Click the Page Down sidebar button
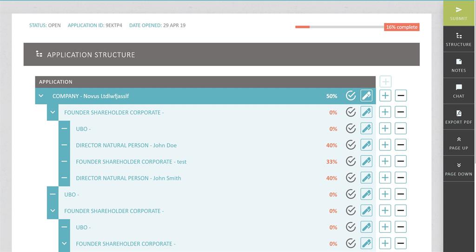476x252 pixels. point(458,169)
